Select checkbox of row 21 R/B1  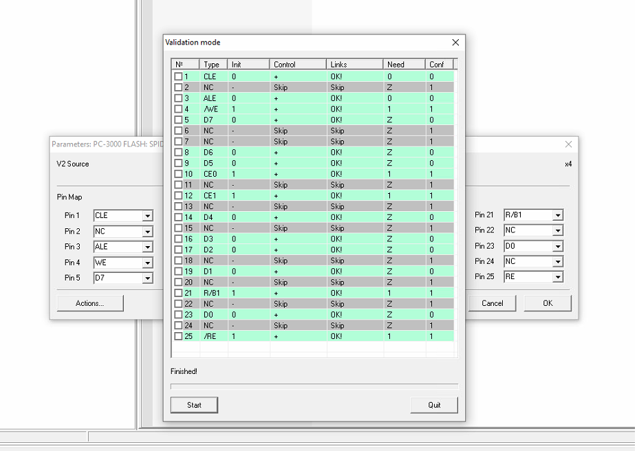pos(178,293)
